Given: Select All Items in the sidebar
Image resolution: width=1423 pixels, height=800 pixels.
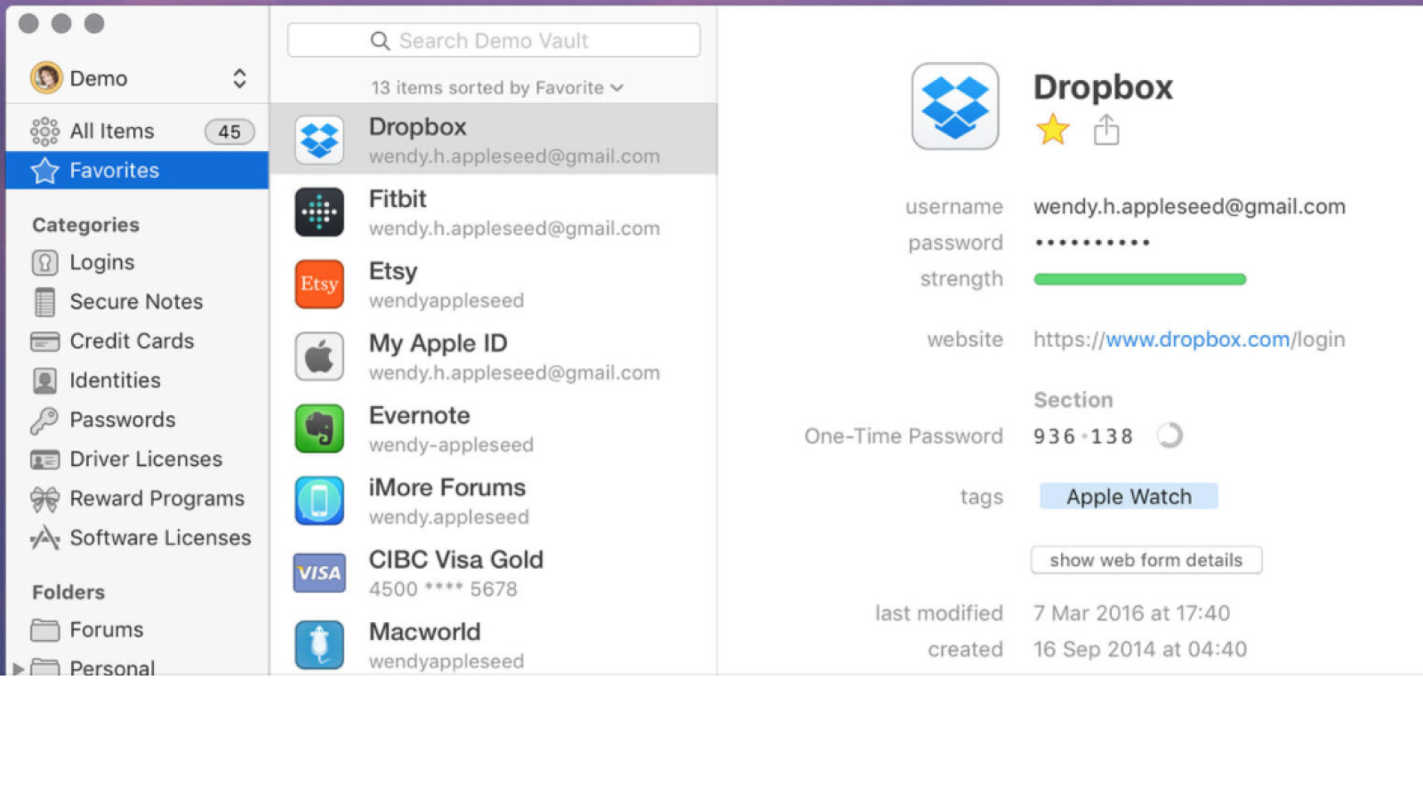Looking at the screenshot, I should (x=111, y=130).
